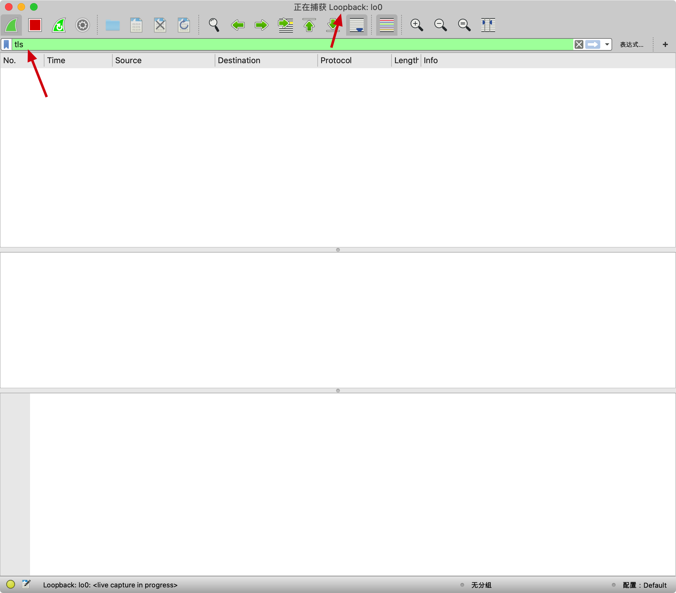Open the filter bookmark menu
676x593 pixels.
coord(6,44)
